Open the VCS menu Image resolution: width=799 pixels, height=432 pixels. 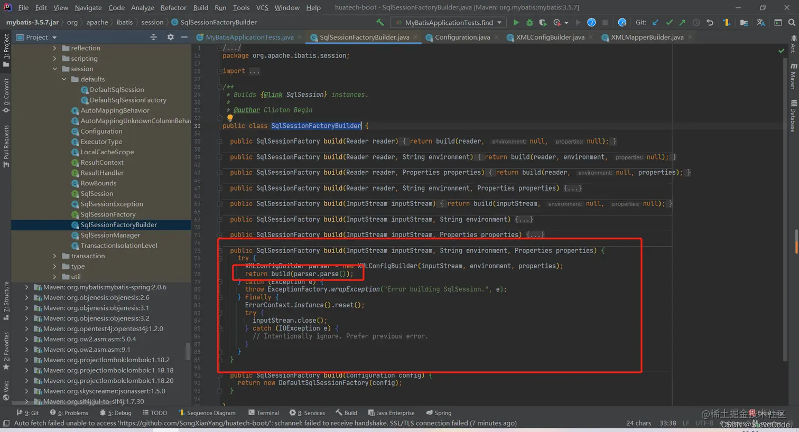coord(262,7)
